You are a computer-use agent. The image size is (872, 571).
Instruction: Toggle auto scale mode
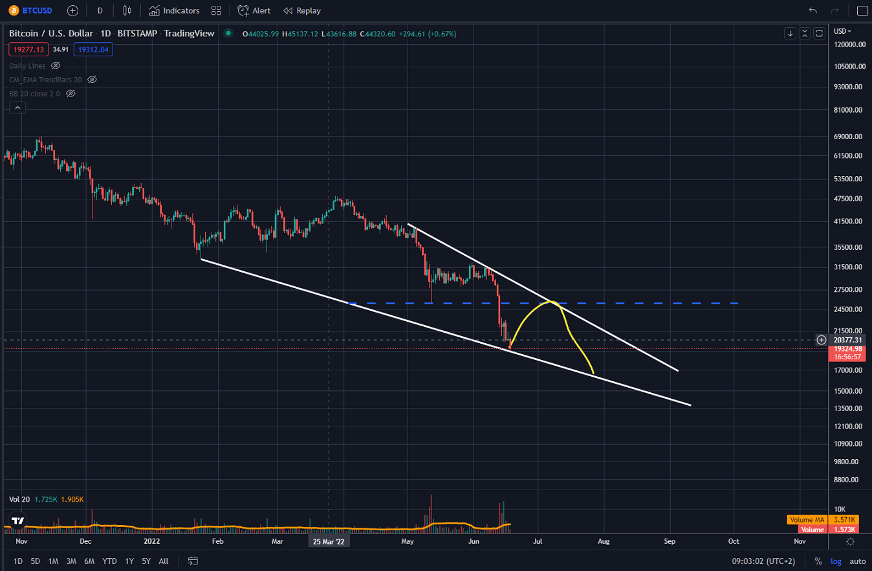pyautogui.click(x=857, y=561)
